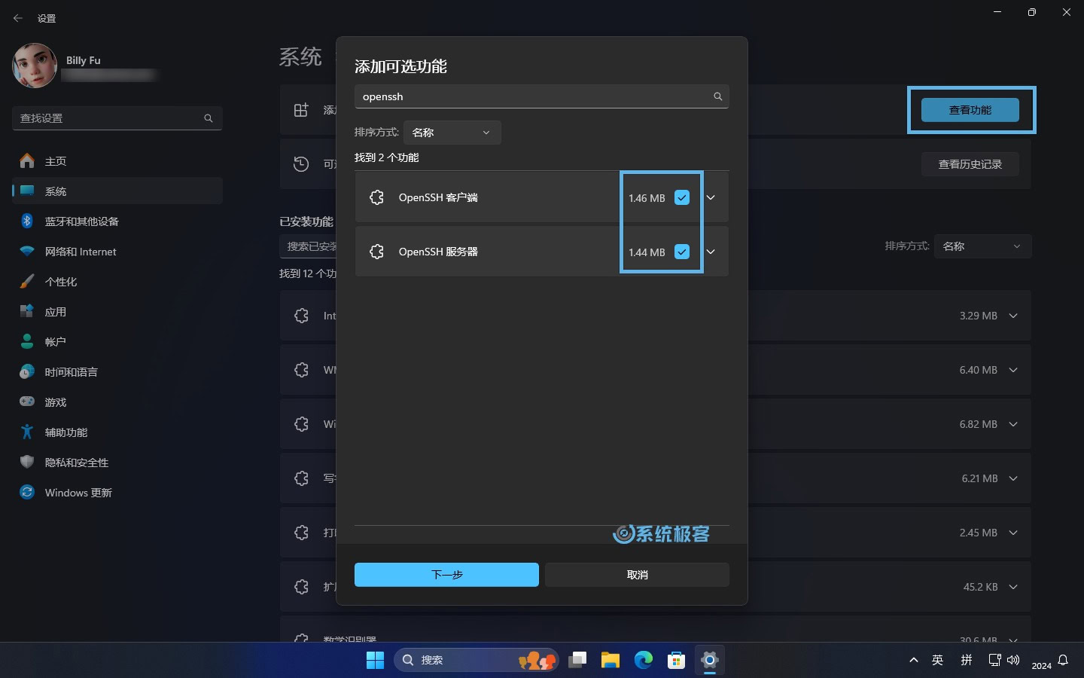1084x678 pixels.
Task: Click the 游戏 gamepad icon
Action: 26,402
